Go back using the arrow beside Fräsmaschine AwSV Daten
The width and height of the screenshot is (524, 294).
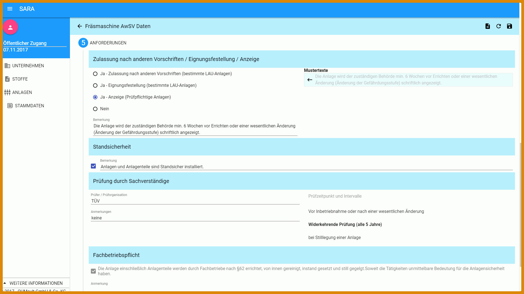[x=80, y=26]
